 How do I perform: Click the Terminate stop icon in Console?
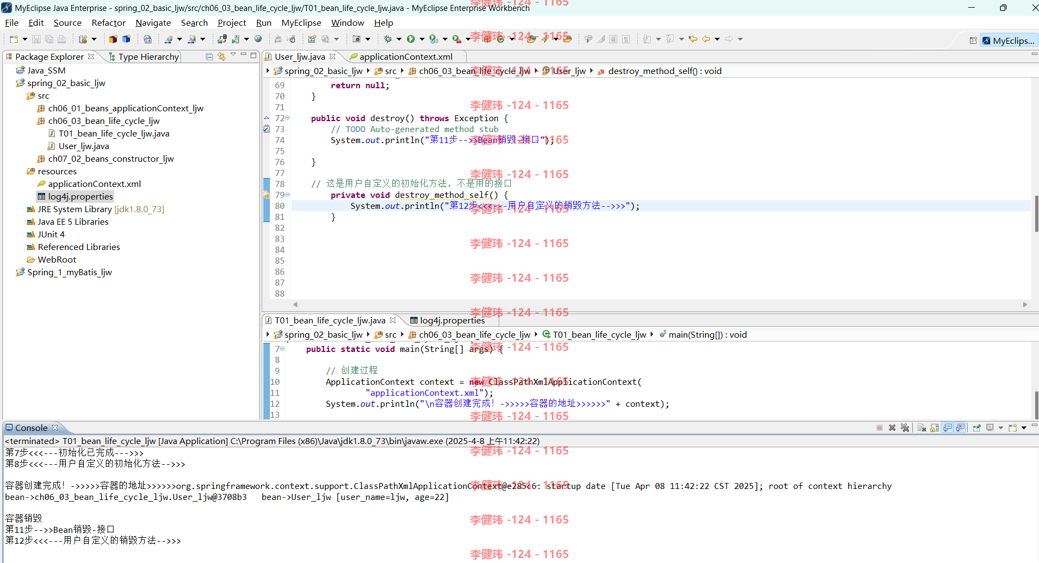click(x=879, y=428)
